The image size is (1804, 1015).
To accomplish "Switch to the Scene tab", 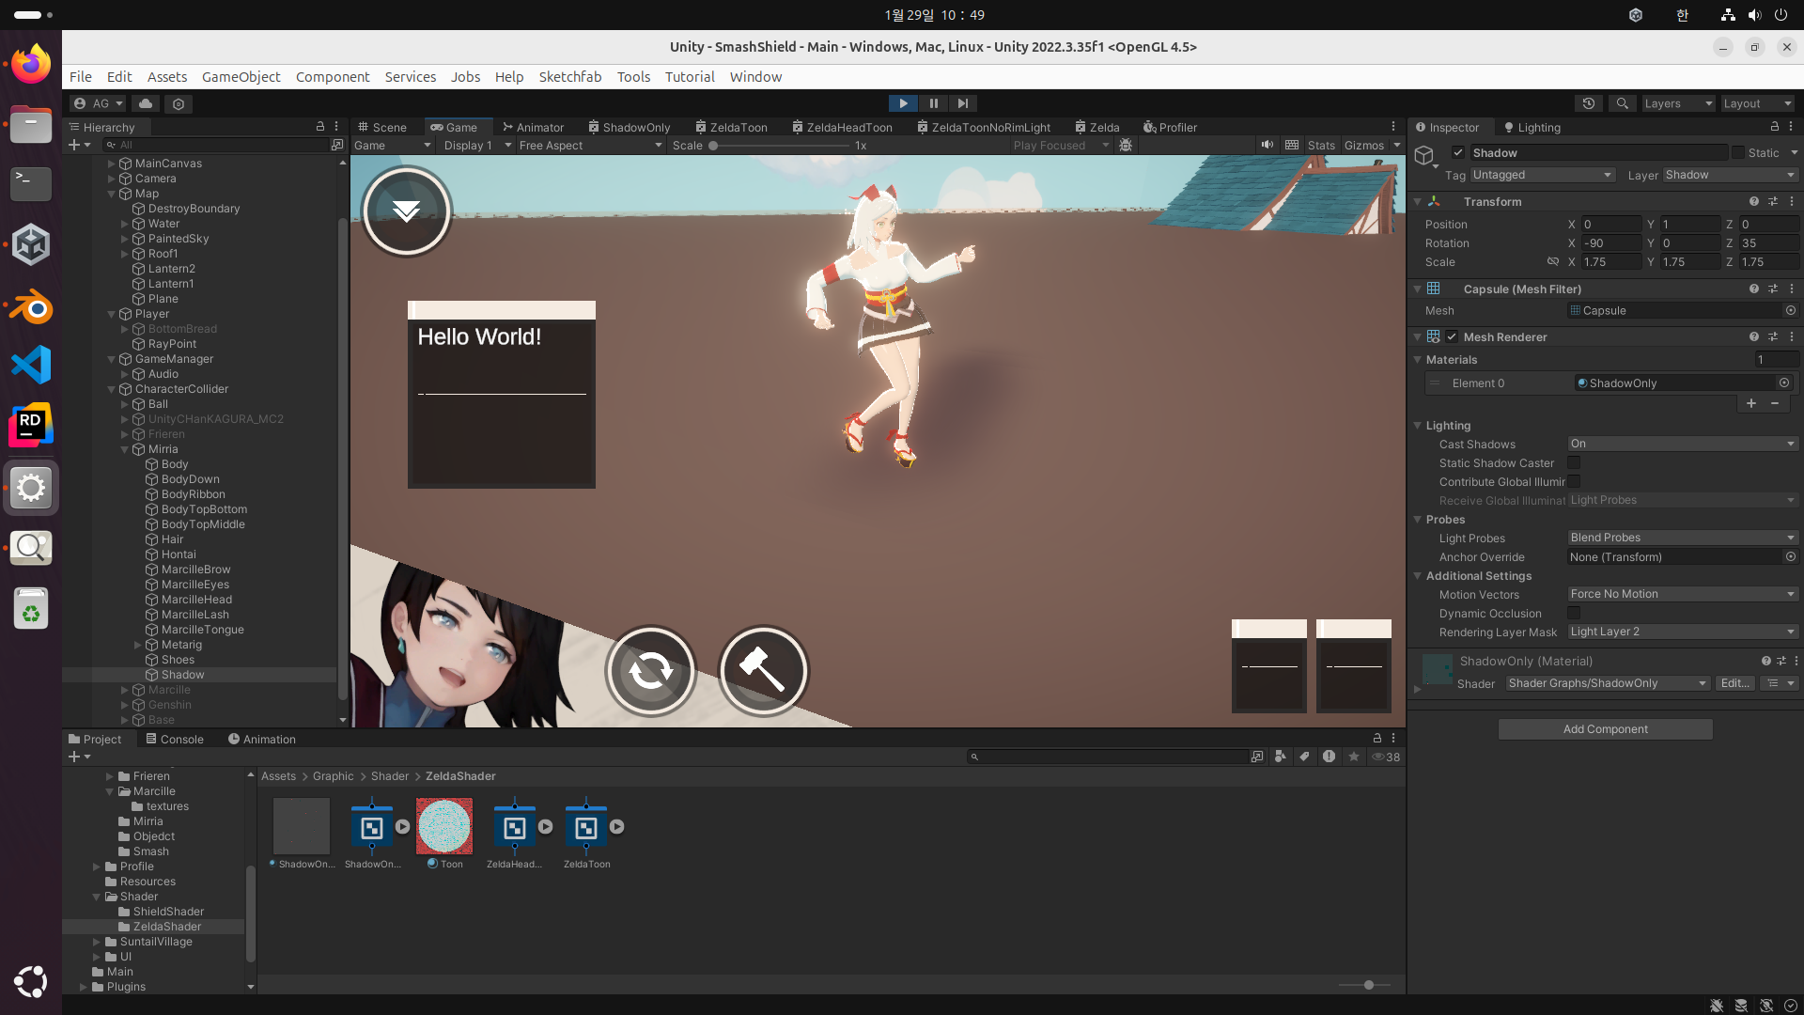I will point(382,127).
